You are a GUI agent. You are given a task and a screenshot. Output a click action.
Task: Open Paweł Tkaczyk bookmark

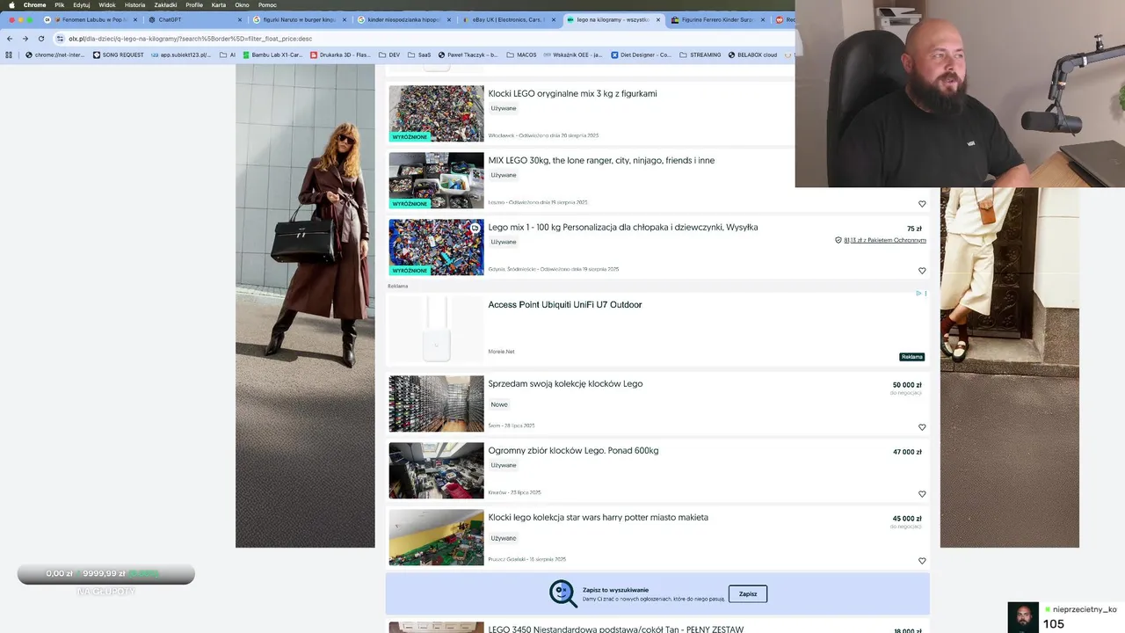[468, 55]
